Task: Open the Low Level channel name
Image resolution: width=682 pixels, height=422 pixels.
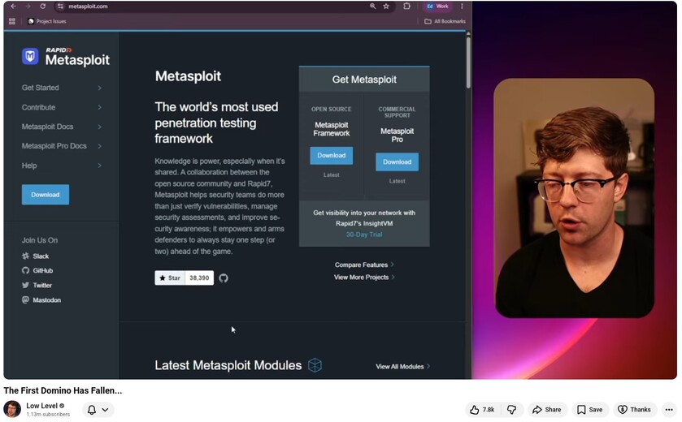Action: [41, 406]
